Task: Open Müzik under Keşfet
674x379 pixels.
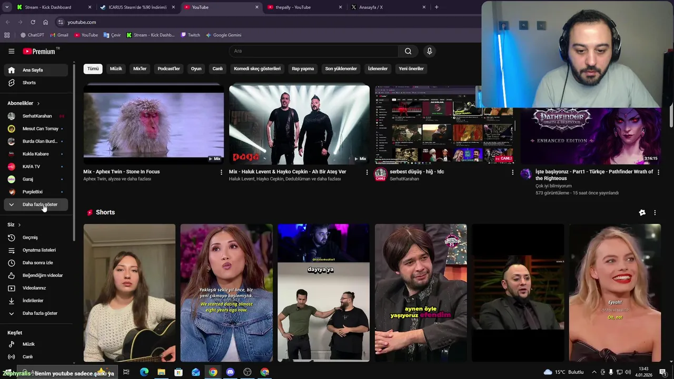Action: pos(36,344)
